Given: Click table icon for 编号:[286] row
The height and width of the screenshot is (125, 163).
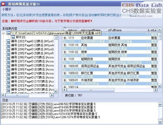Looking at the screenshot, I should (x=8, y=57).
